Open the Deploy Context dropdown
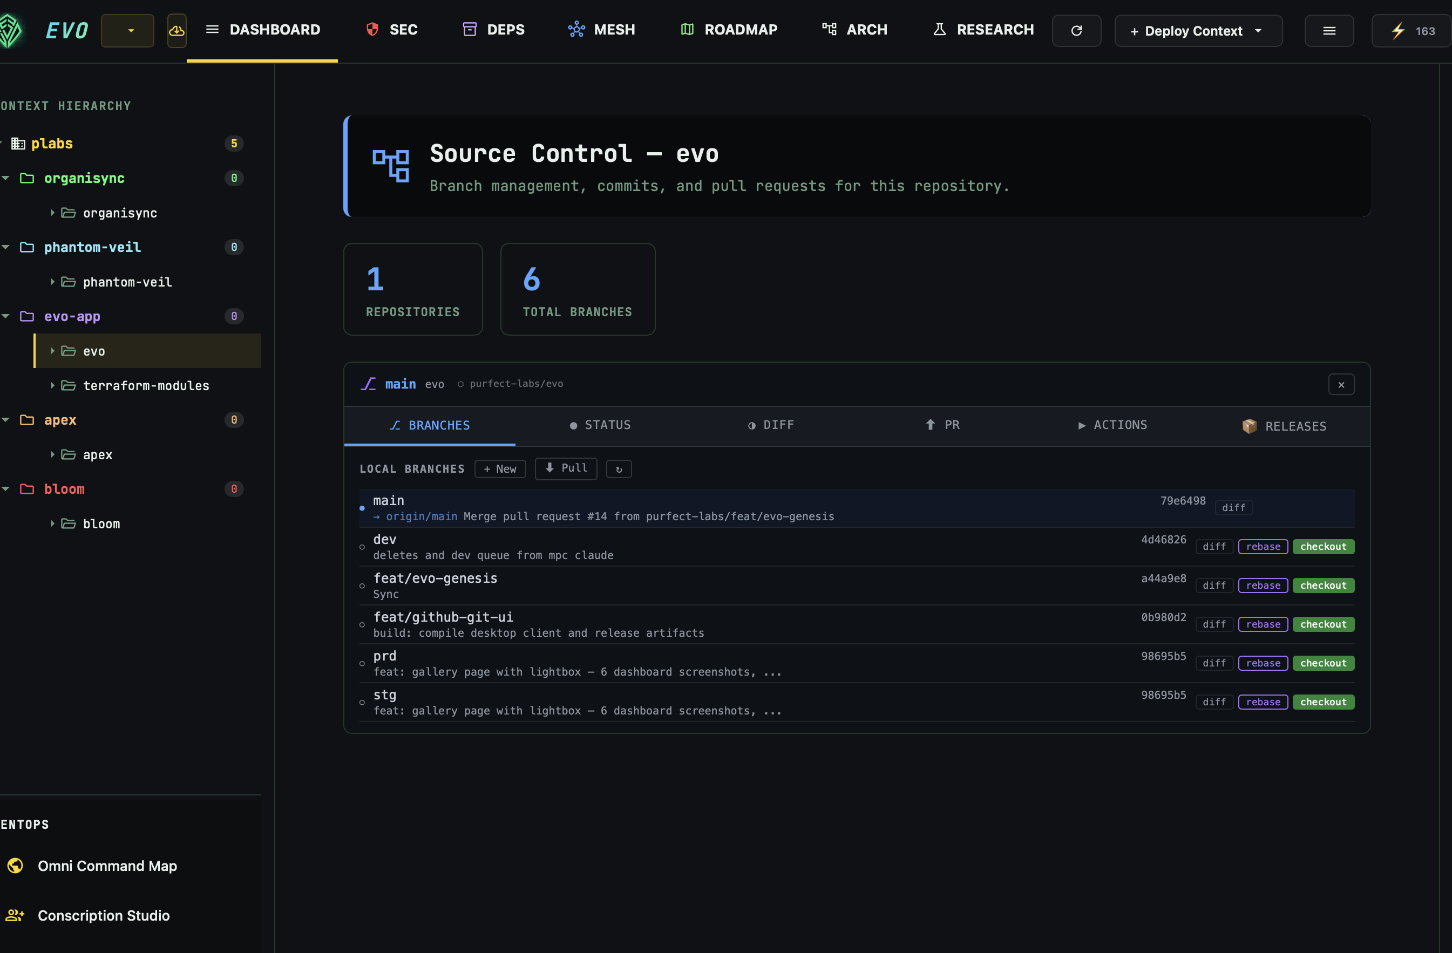The width and height of the screenshot is (1452, 953). pos(1198,31)
